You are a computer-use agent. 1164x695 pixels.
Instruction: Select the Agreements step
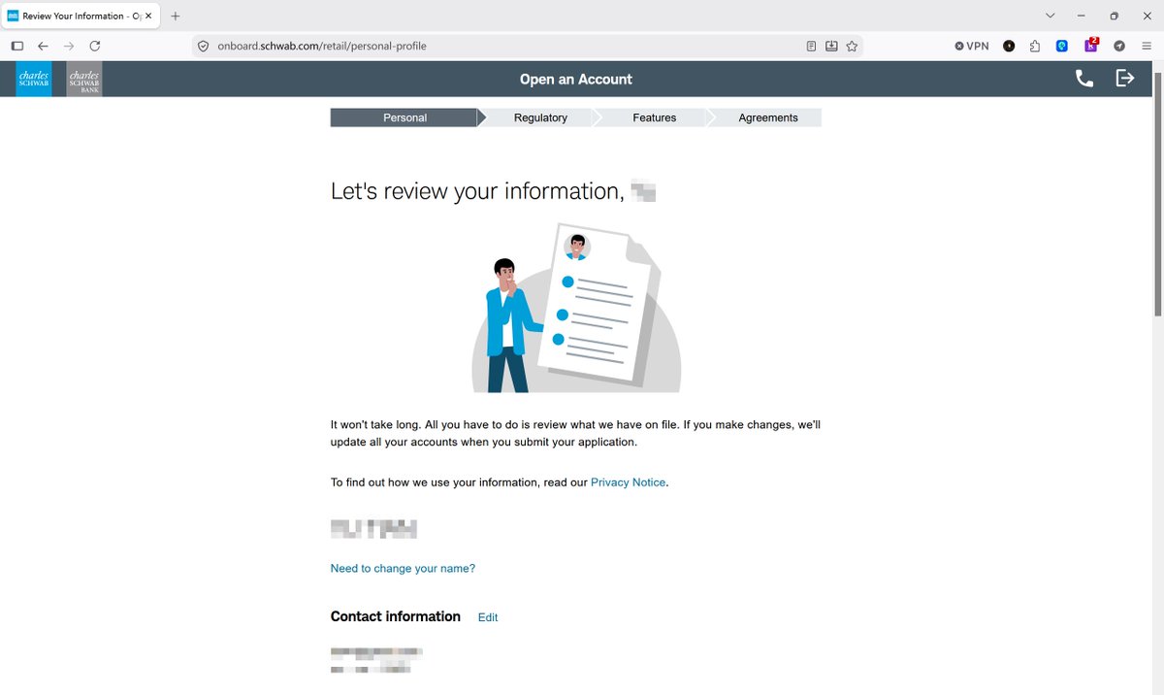pos(768,117)
